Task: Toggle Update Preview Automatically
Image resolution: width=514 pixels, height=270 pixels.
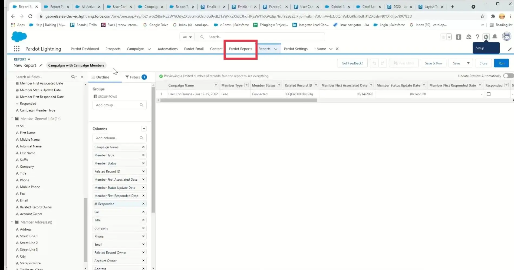Action: (x=508, y=76)
